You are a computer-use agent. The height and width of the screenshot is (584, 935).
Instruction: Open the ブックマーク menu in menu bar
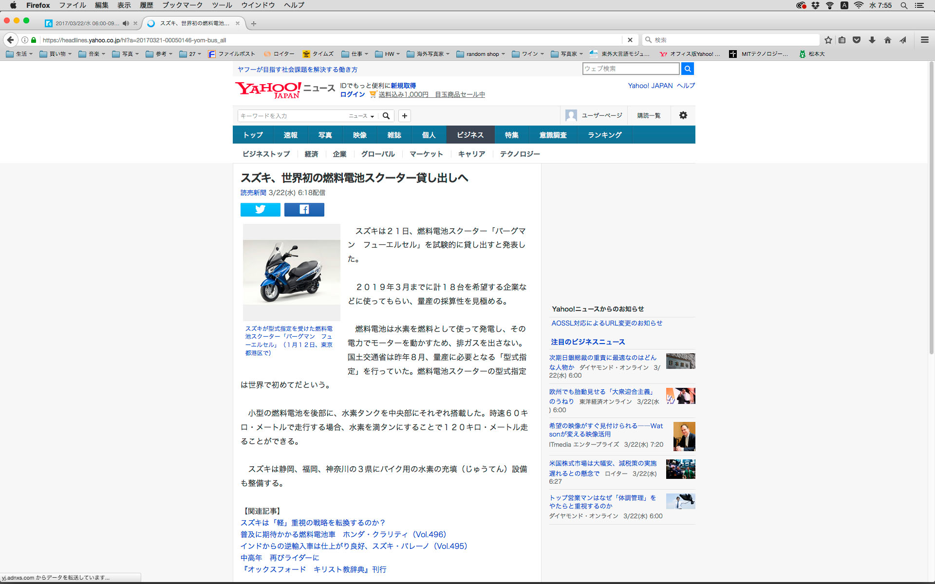[x=182, y=5]
